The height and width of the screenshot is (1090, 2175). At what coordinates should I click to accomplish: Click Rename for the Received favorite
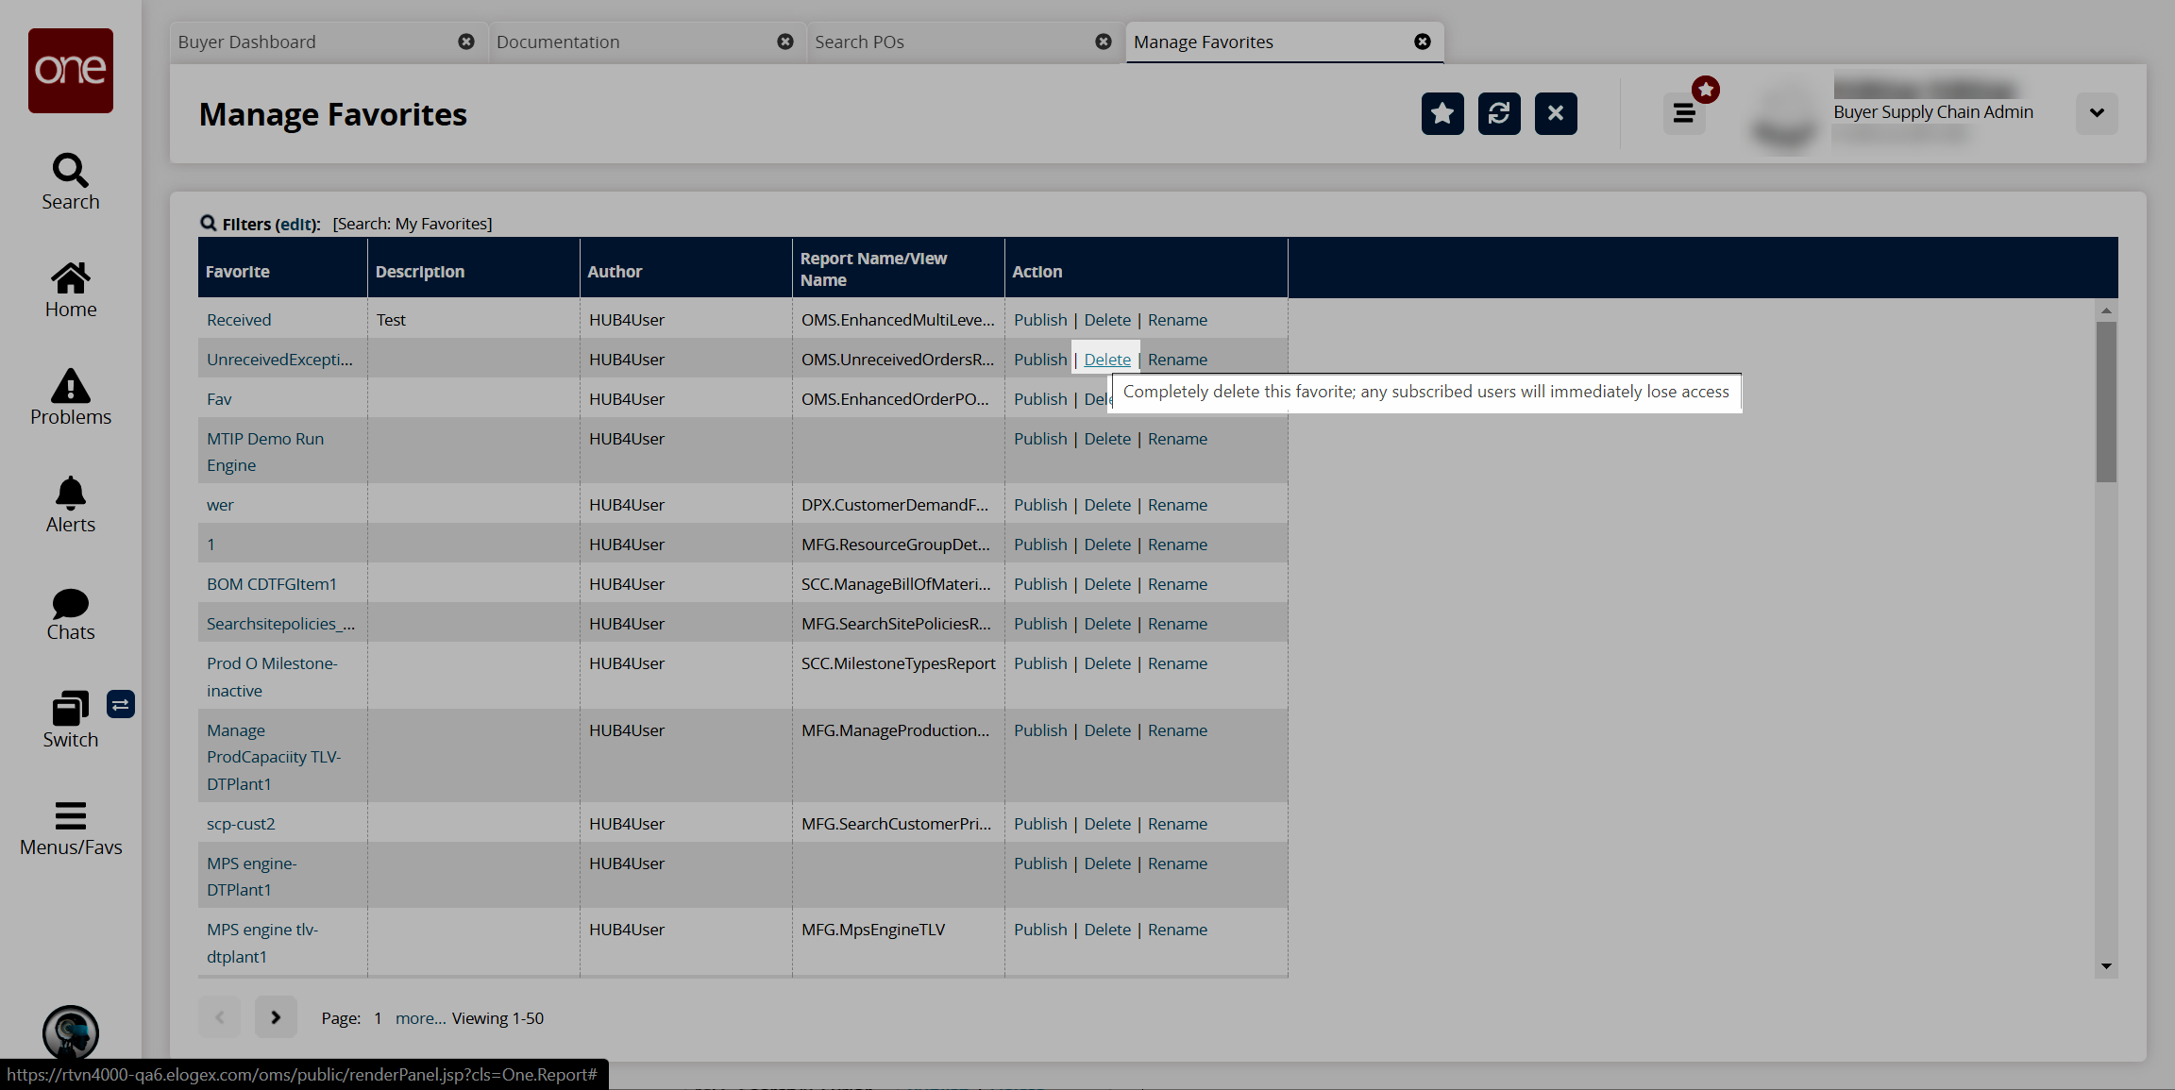tap(1177, 320)
